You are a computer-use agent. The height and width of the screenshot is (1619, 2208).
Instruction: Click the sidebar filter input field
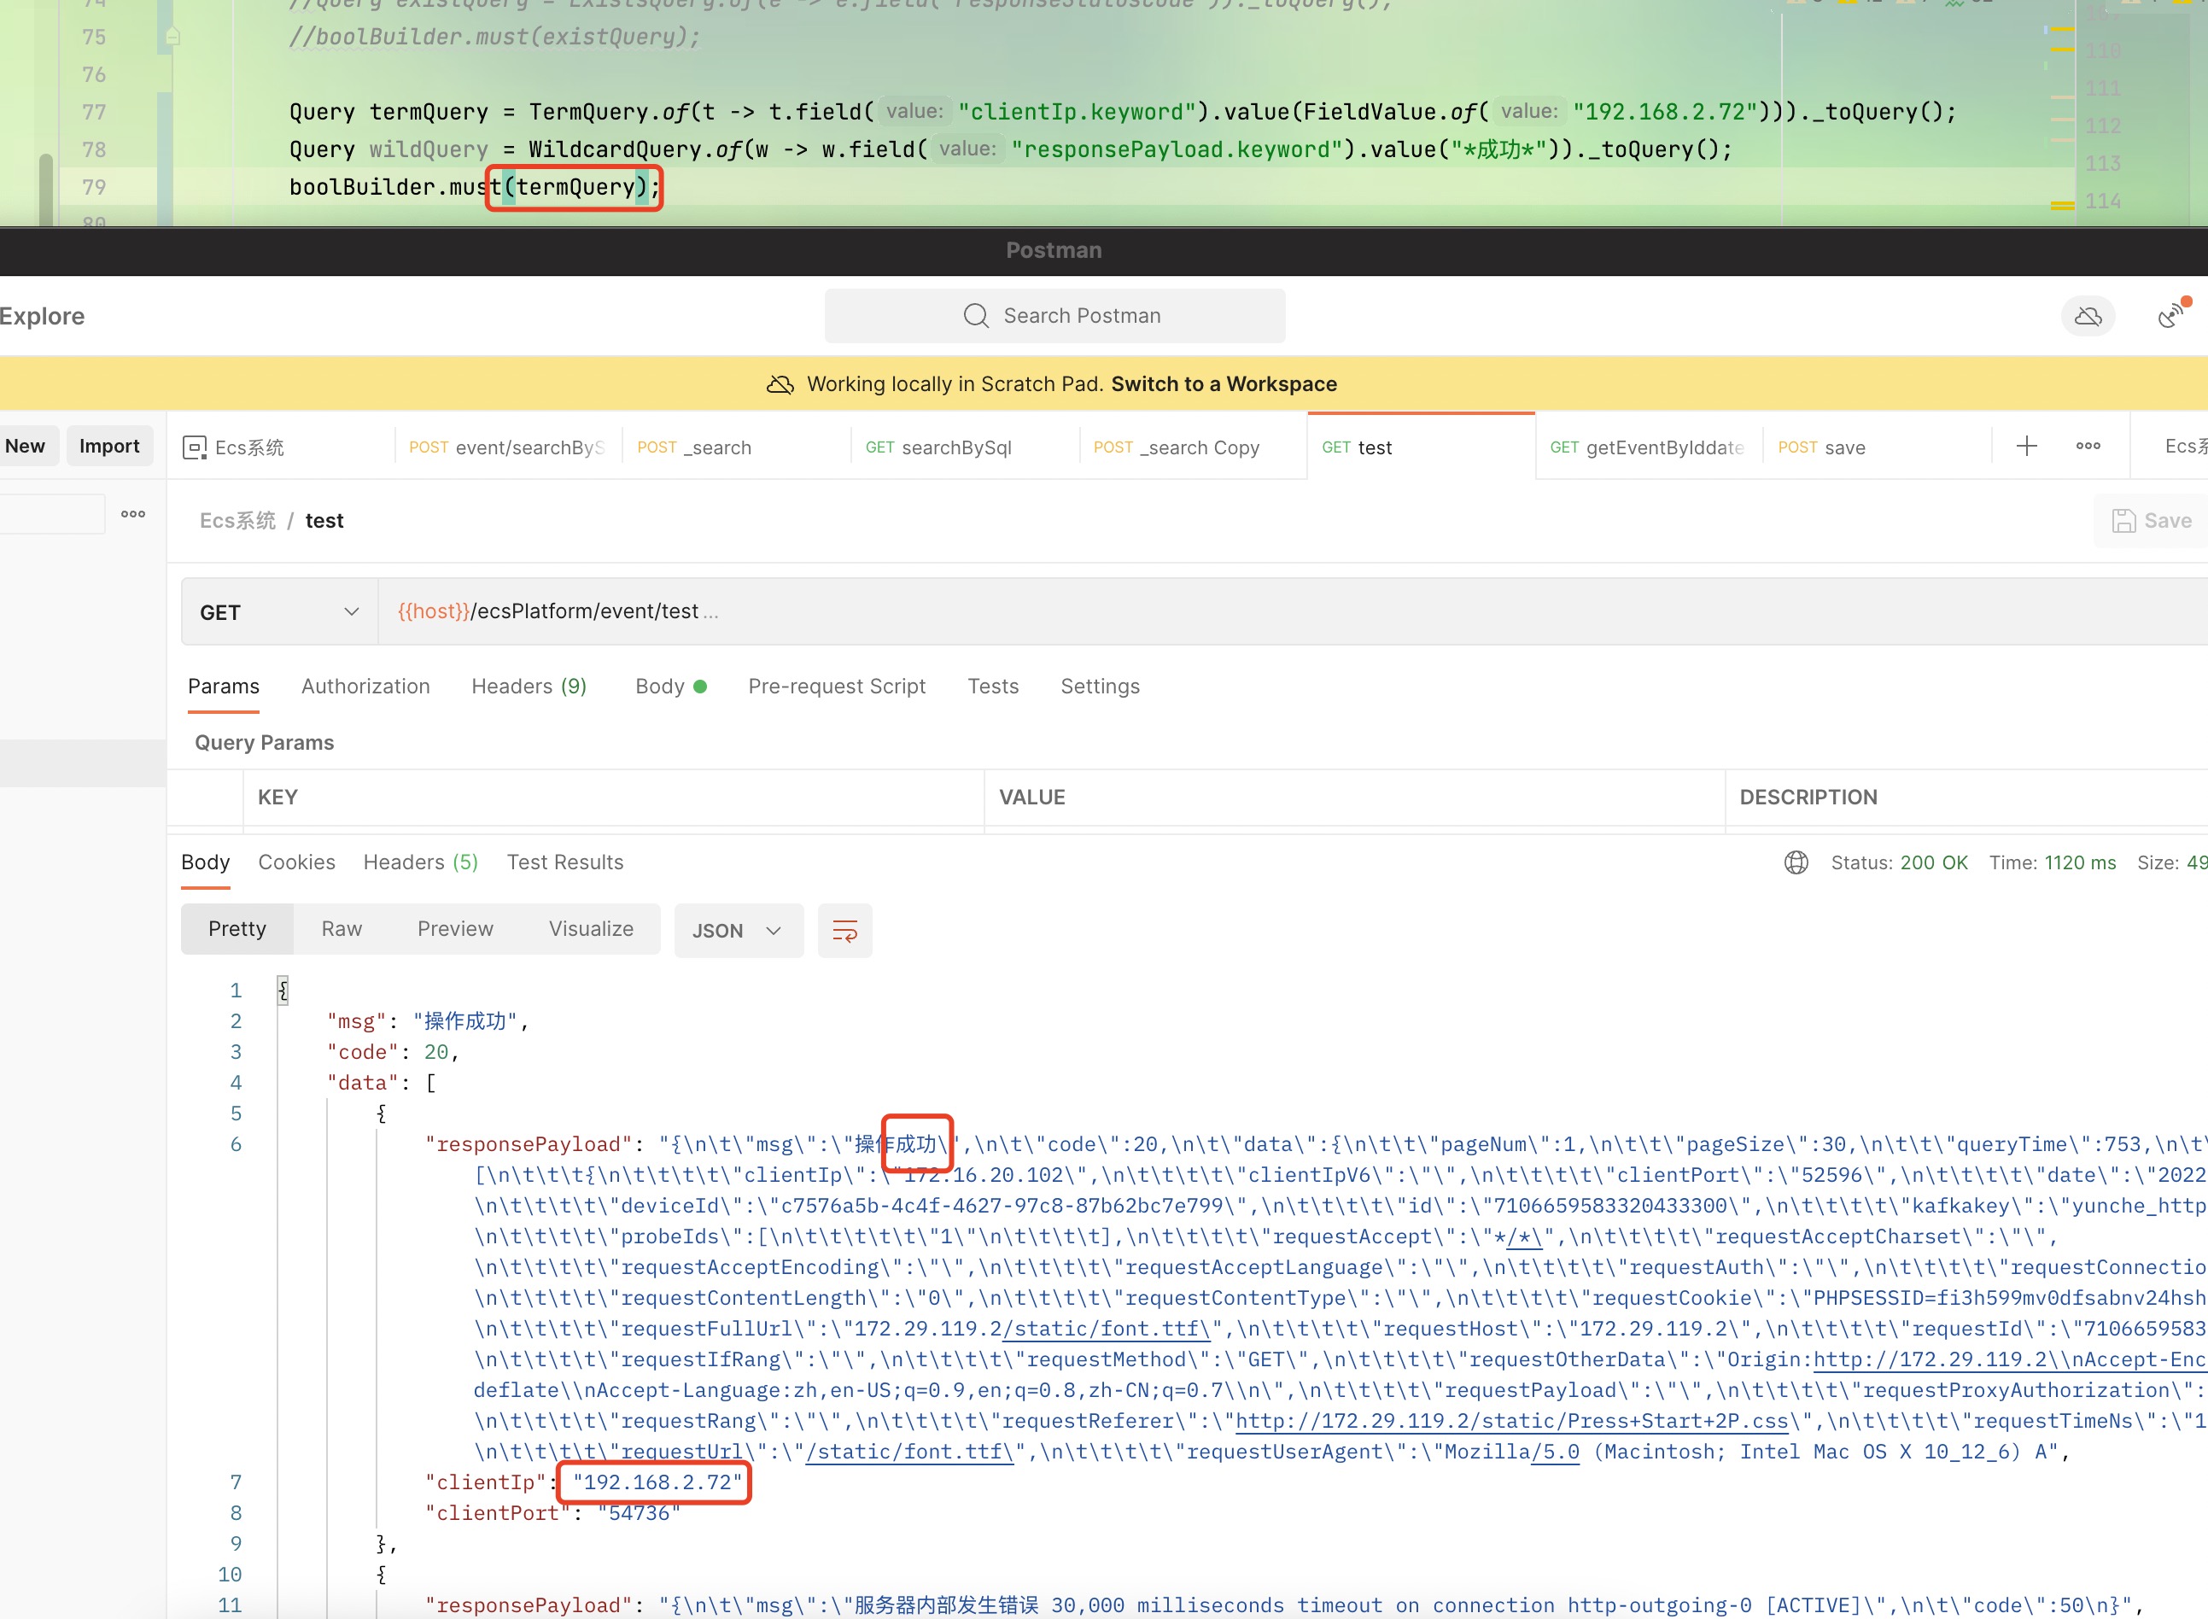point(52,515)
